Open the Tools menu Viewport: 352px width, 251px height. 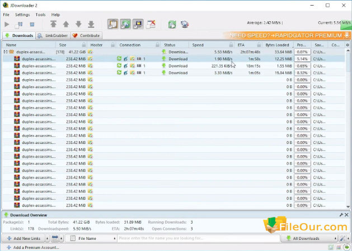40,15
